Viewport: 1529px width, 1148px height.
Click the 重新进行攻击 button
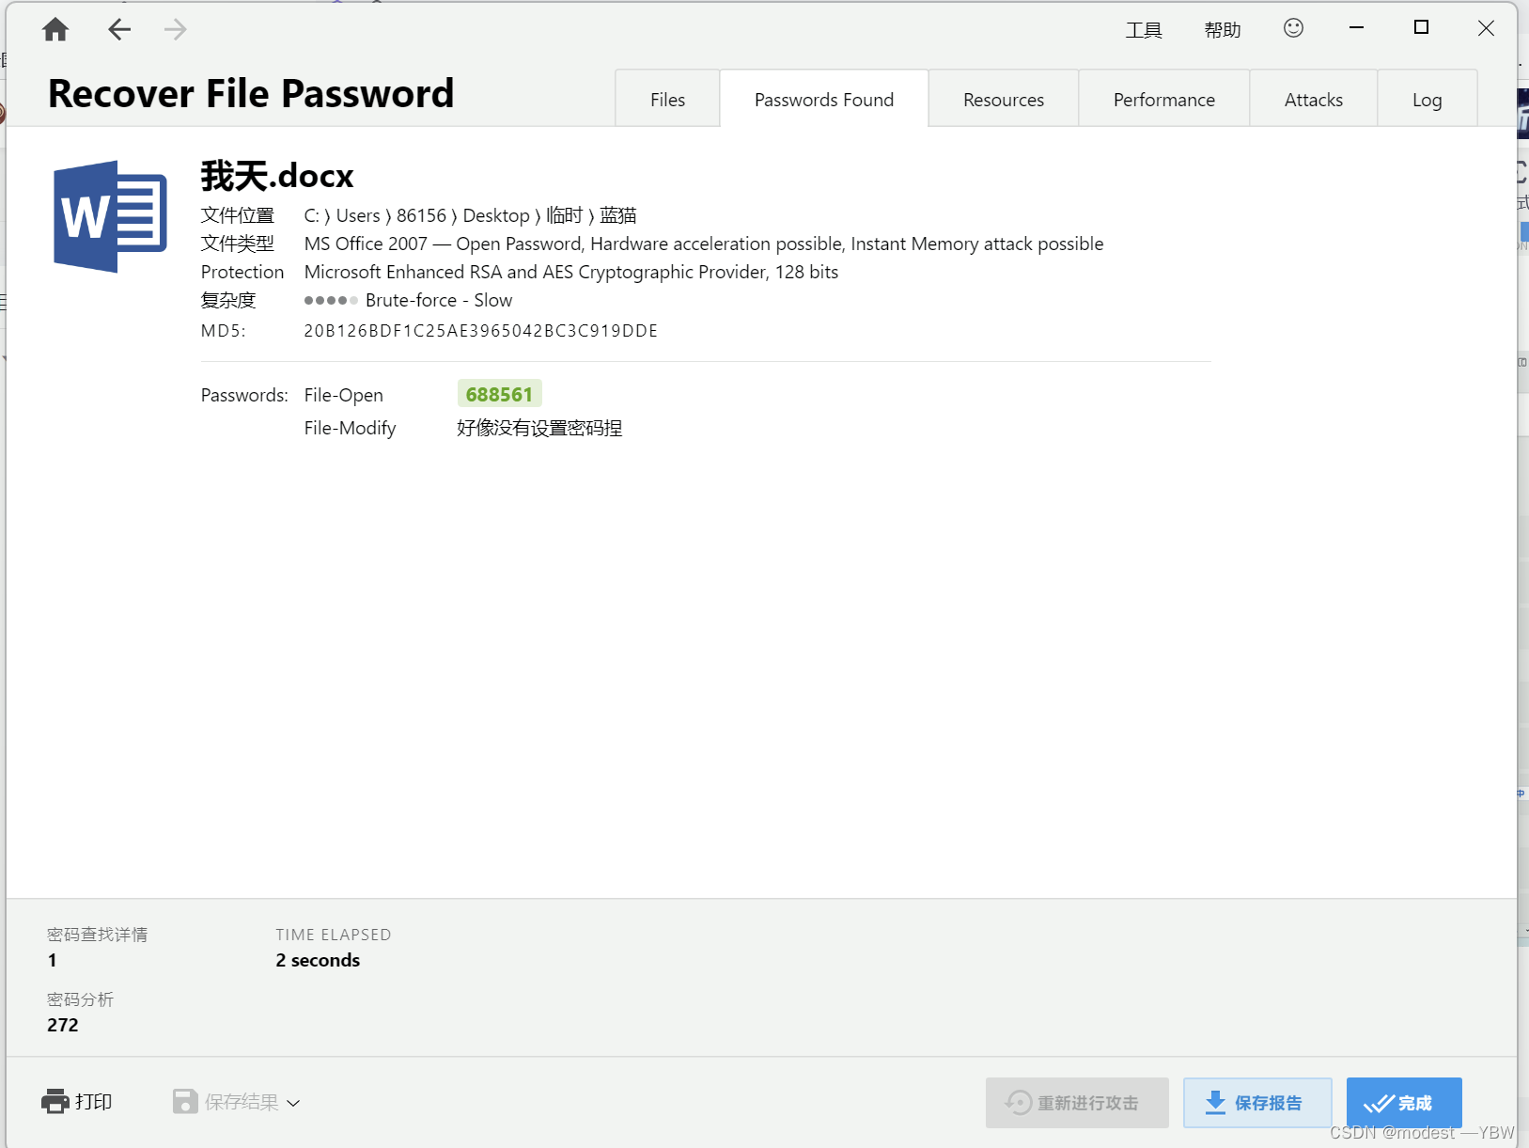coord(1077,1103)
